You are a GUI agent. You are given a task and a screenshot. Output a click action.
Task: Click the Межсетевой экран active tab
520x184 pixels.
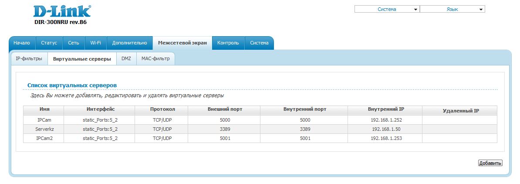[182, 43]
